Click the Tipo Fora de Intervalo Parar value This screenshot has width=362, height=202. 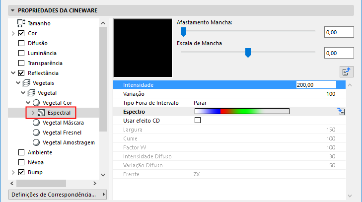tap(200, 103)
